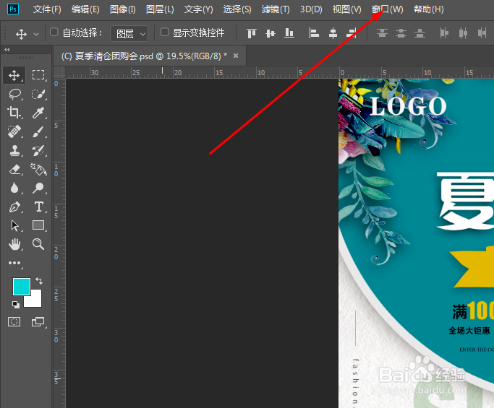Select the Quick Selection tool
Screen dimensions: 494x408
coord(38,94)
